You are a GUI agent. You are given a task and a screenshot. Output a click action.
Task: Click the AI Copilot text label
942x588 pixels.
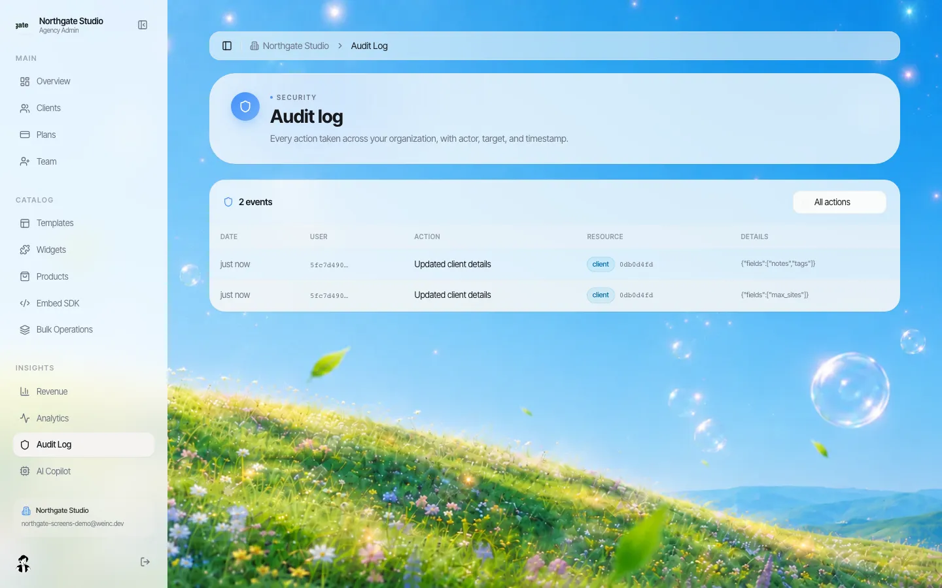click(54, 472)
